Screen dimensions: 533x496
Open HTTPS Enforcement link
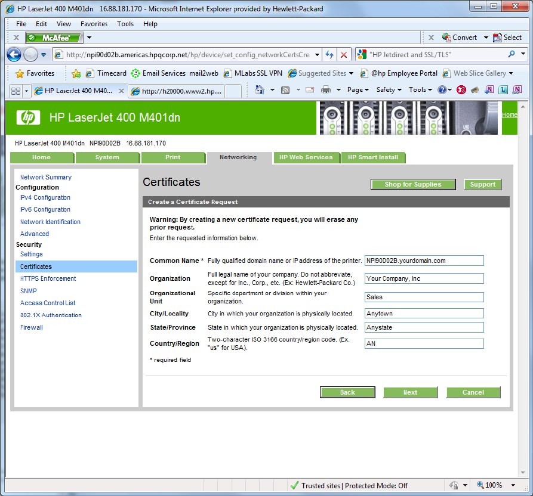(x=48, y=279)
